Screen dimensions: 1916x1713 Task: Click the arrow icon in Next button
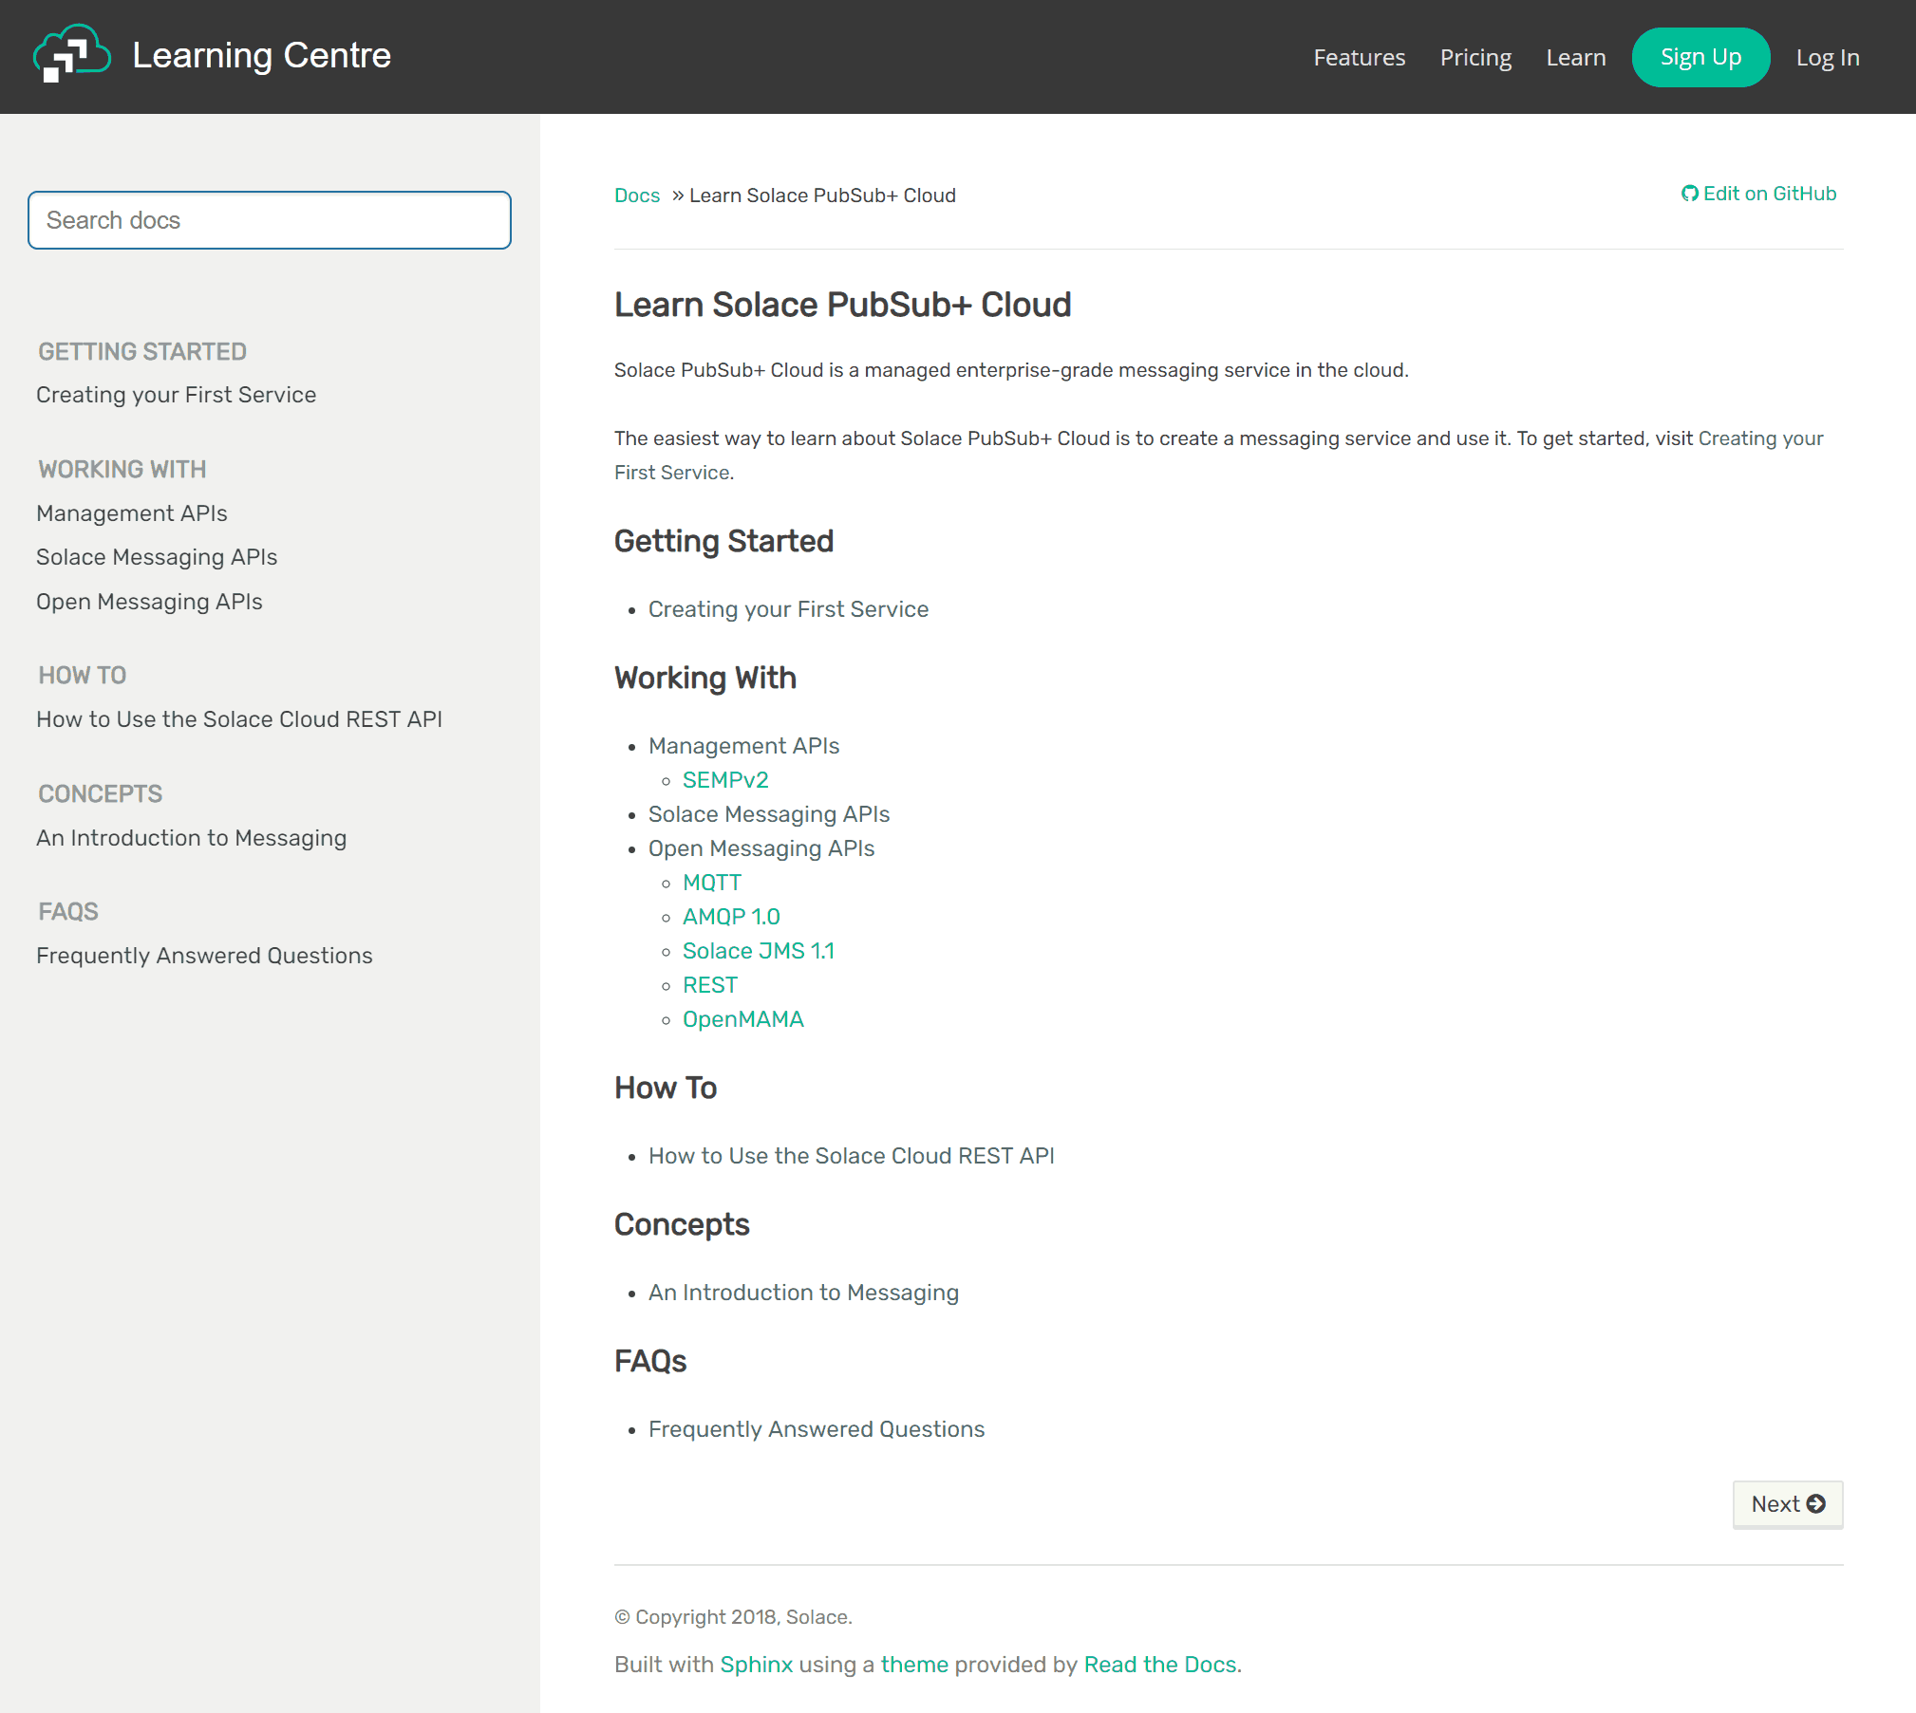(x=1815, y=1504)
